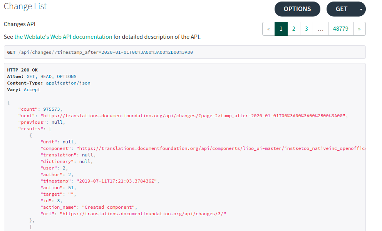The height and width of the screenshot is (231, 382).
Task: Jump to last page 48779
Action: tap(340, 29)
